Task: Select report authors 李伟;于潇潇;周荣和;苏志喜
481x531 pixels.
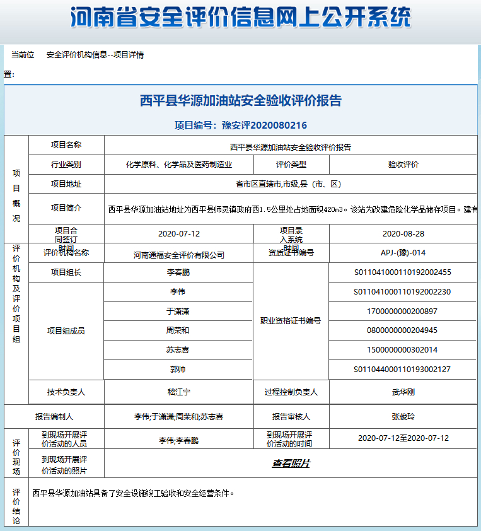Action: (179, 416)
